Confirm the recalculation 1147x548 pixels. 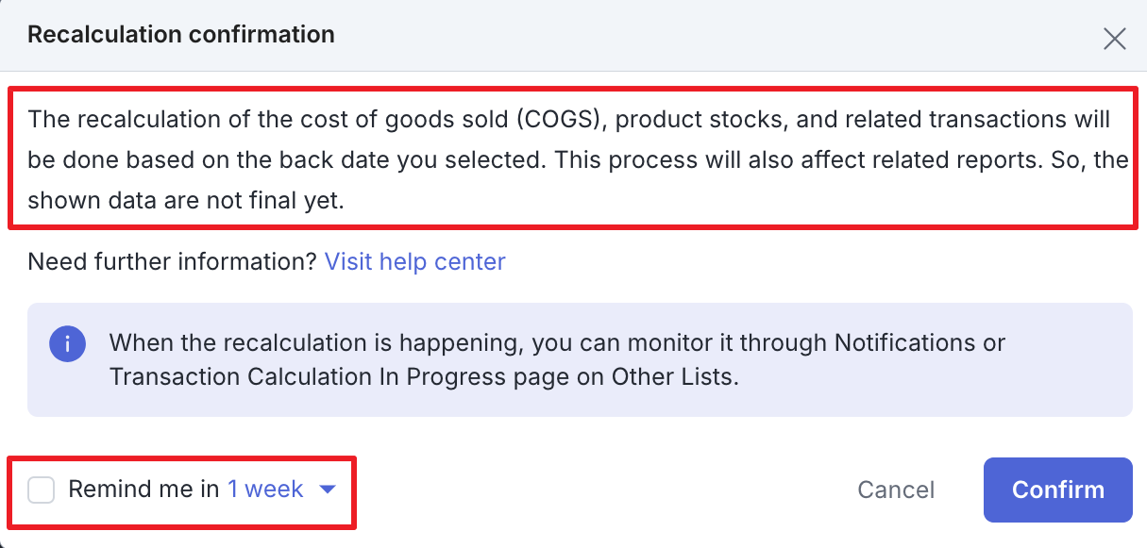tap(1058, 490)
